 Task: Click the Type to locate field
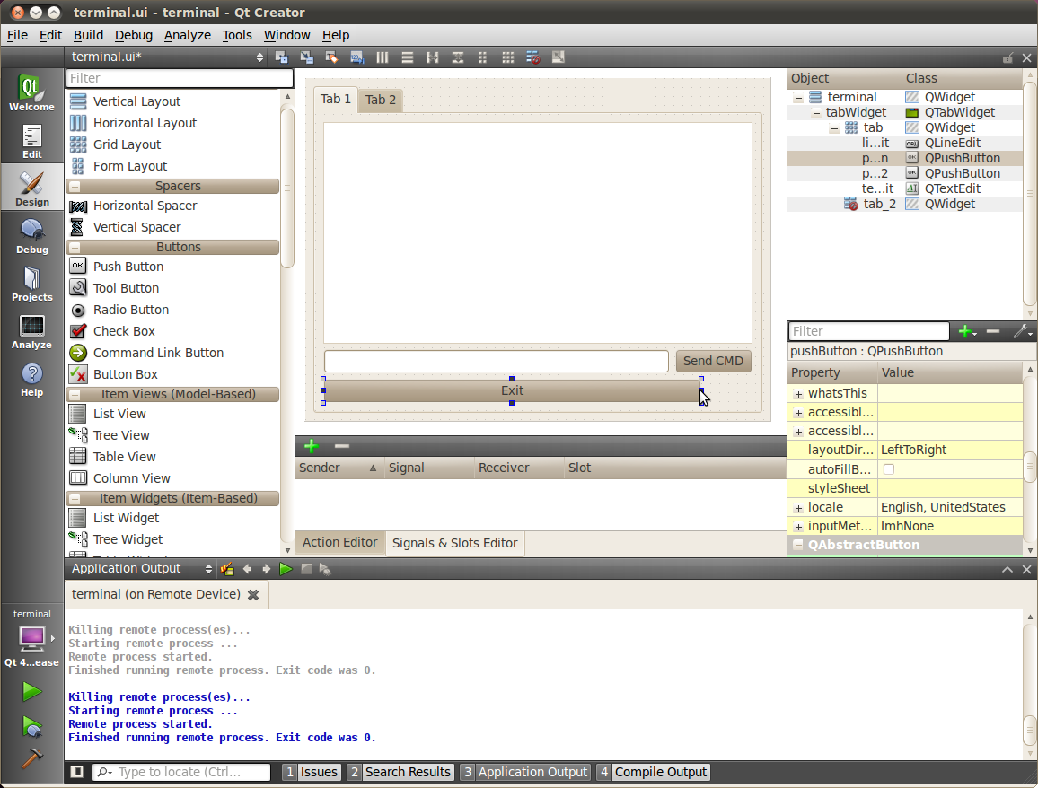pyautogui.click(x=182, y=772)
